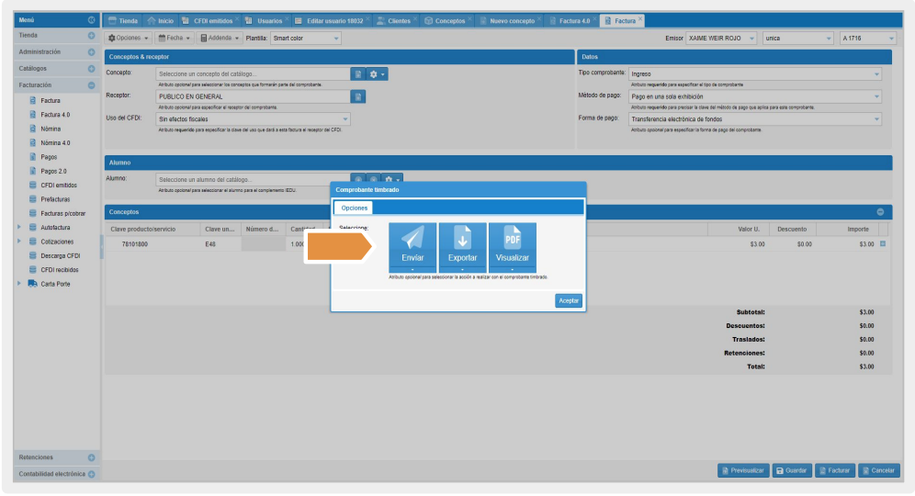Open the Opciones toolbar menu
The height and width of the screenshot is (496, 915).
pyautogui.click(x=129, y=38)
